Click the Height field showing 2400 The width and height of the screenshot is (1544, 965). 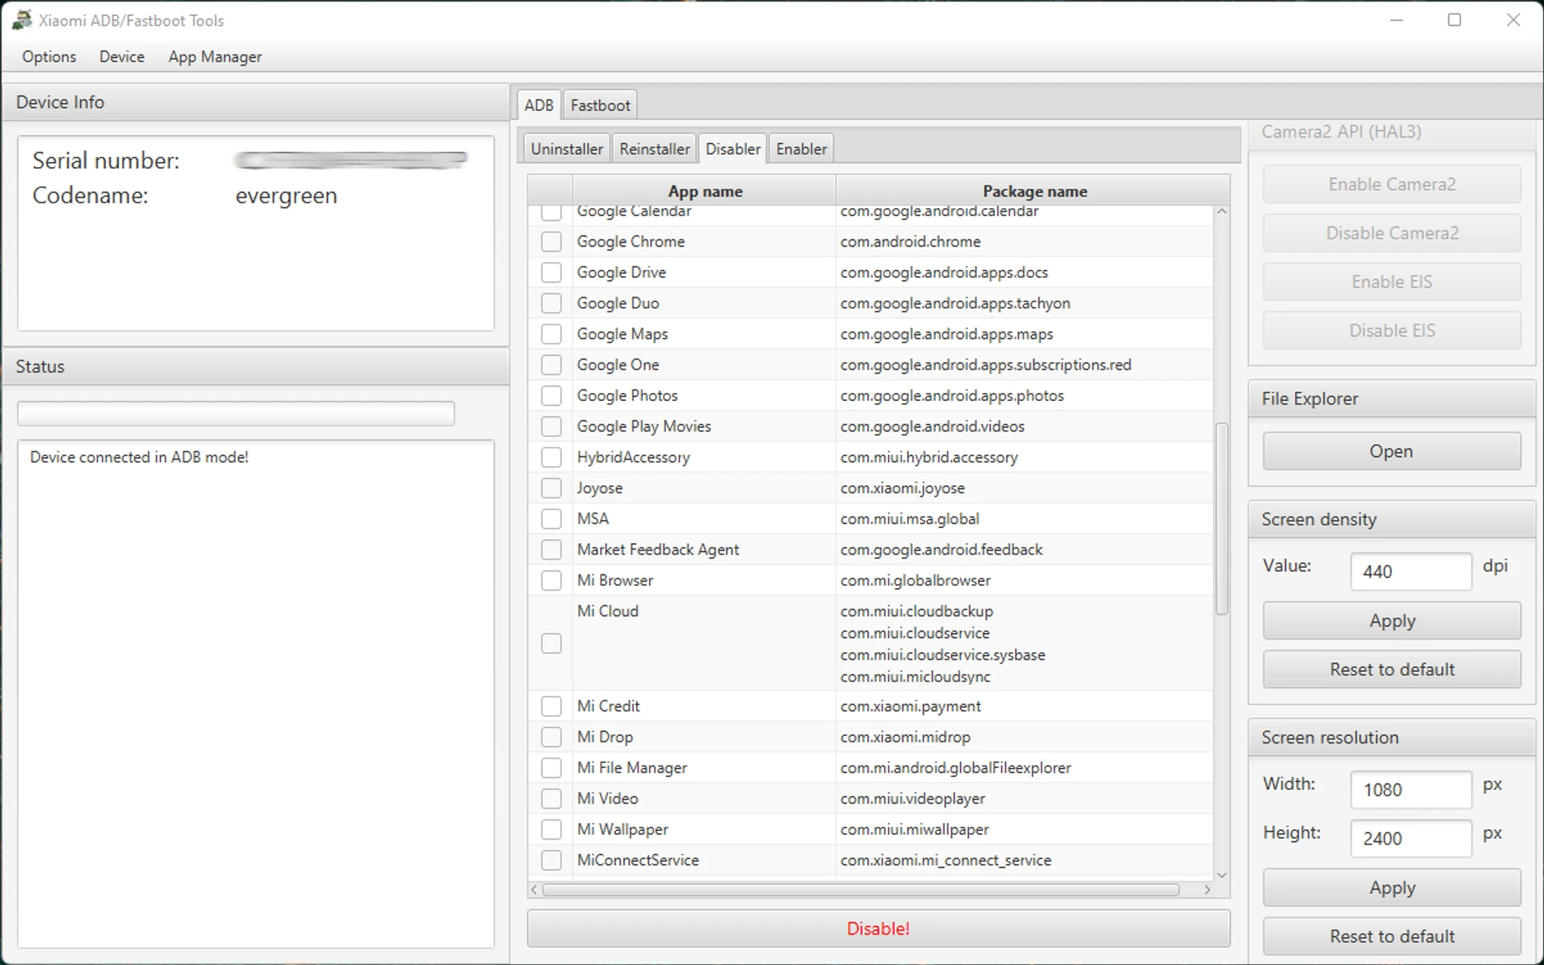click(x=1411, y=838)
